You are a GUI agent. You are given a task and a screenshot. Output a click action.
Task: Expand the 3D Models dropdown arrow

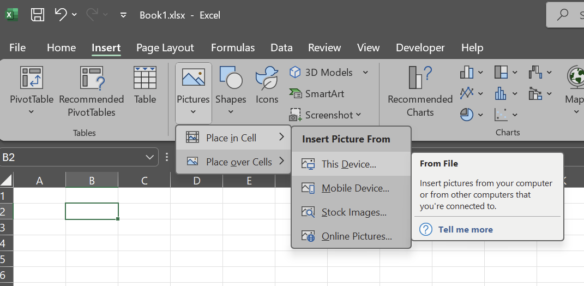coord(365,73)
